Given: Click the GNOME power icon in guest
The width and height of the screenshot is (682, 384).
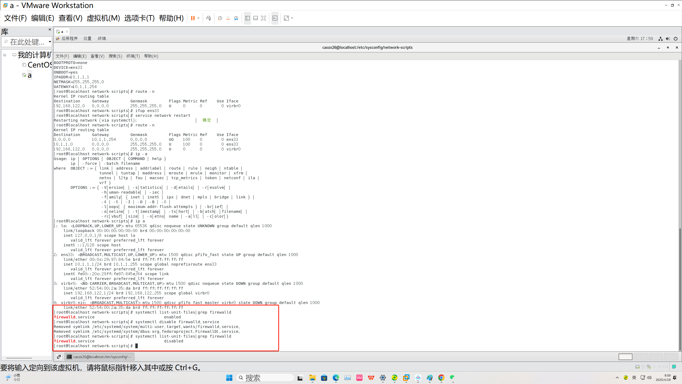Looking at the screenshot, I should pyautogui.click(x=676, y=39).
